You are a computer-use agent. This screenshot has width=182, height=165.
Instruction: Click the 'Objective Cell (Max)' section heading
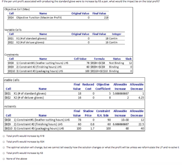17,9
